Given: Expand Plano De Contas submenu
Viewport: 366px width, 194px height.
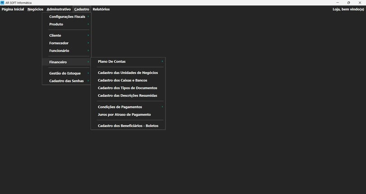Looking at the screenshot, I should click(128, 62).
